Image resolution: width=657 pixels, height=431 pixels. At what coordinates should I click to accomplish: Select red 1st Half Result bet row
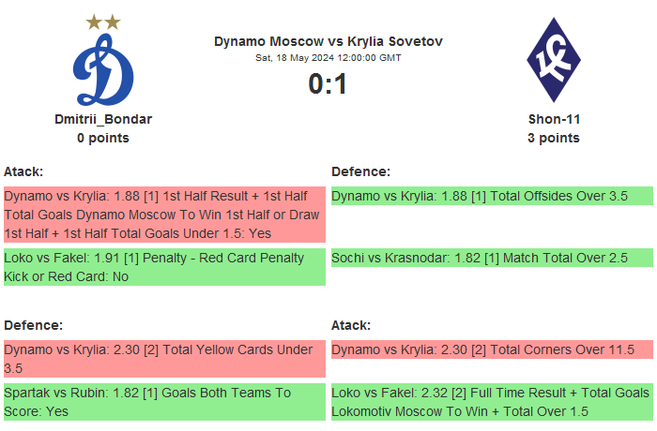[x=164, y=215]
